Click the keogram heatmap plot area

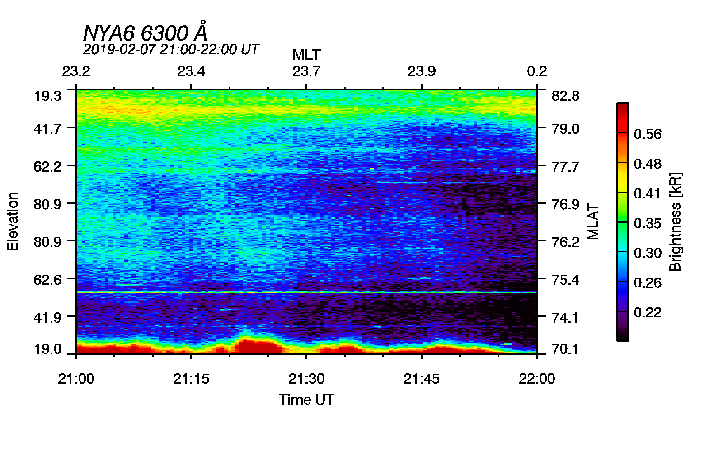click(306, 221)
